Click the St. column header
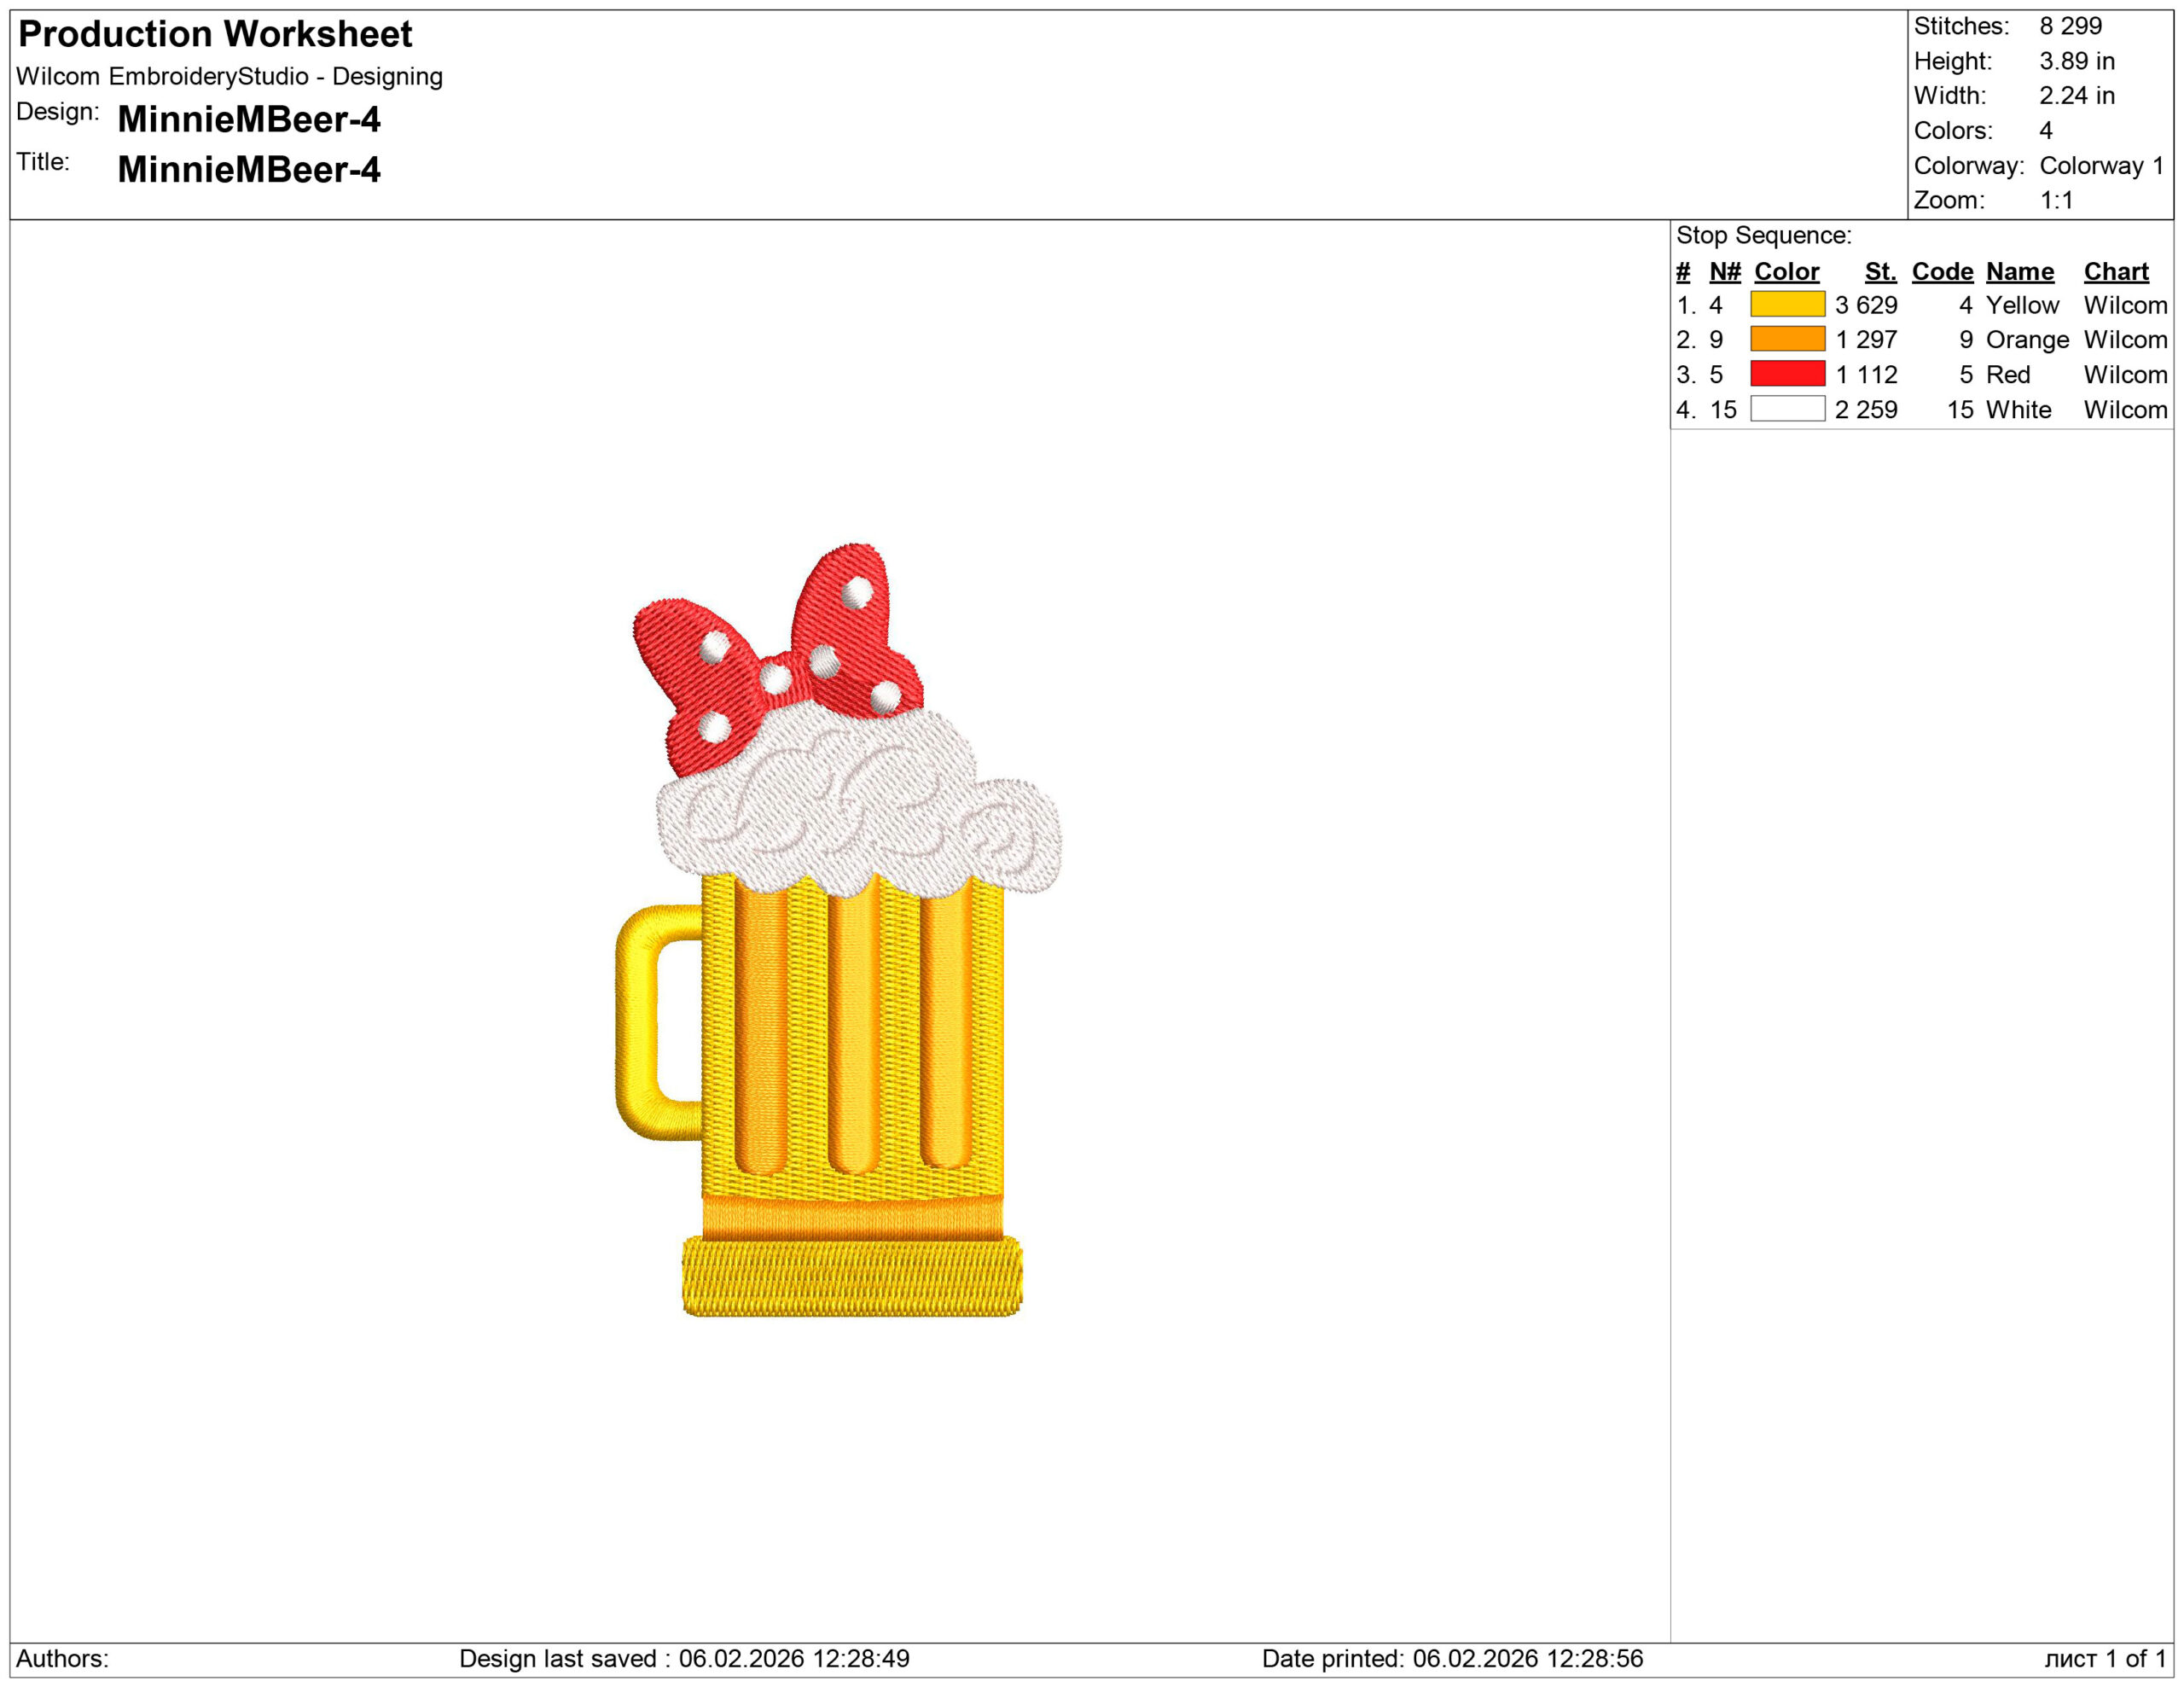Image resolution: width=2184 pixels, height=1681 pixels. 1880,272
